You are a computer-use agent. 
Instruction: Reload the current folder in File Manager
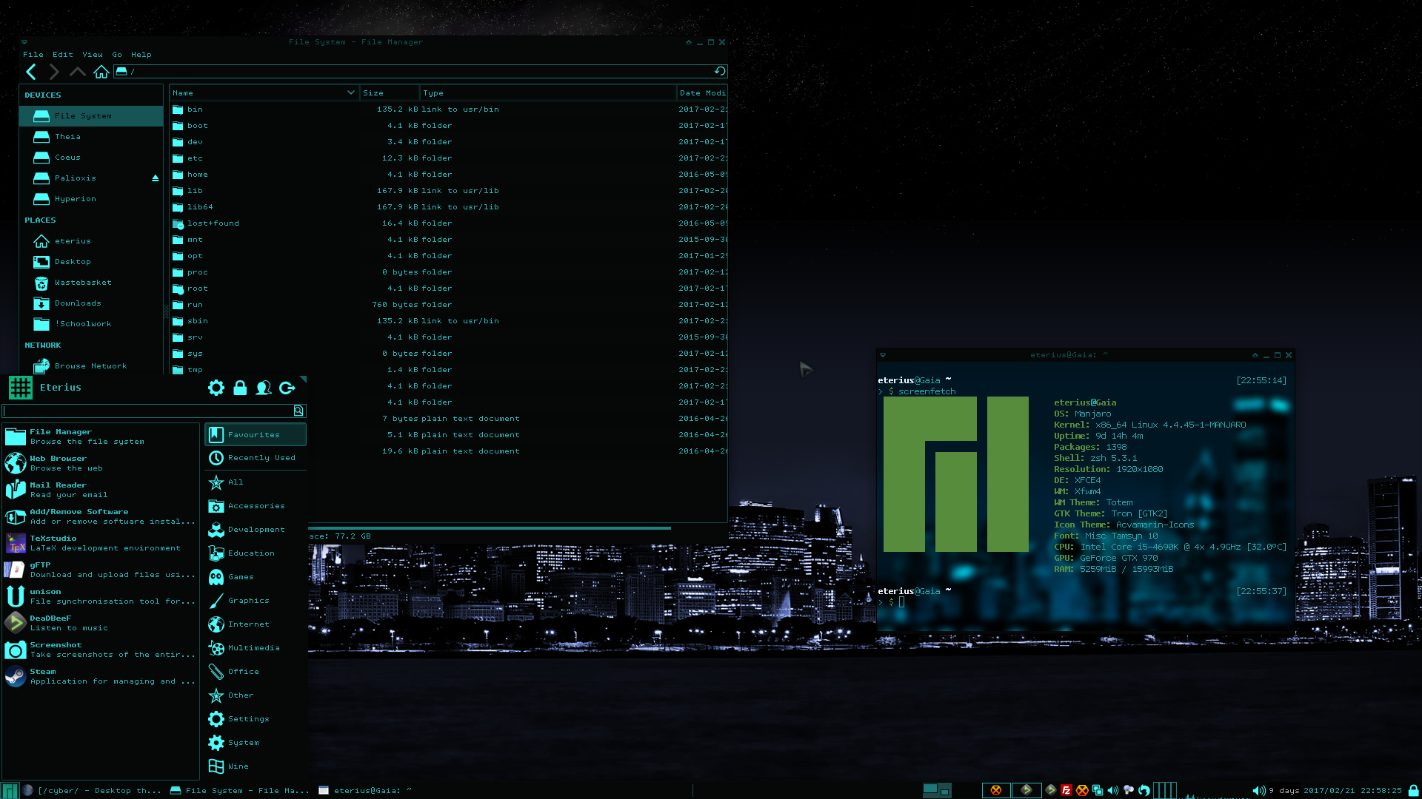pos(720,71)
